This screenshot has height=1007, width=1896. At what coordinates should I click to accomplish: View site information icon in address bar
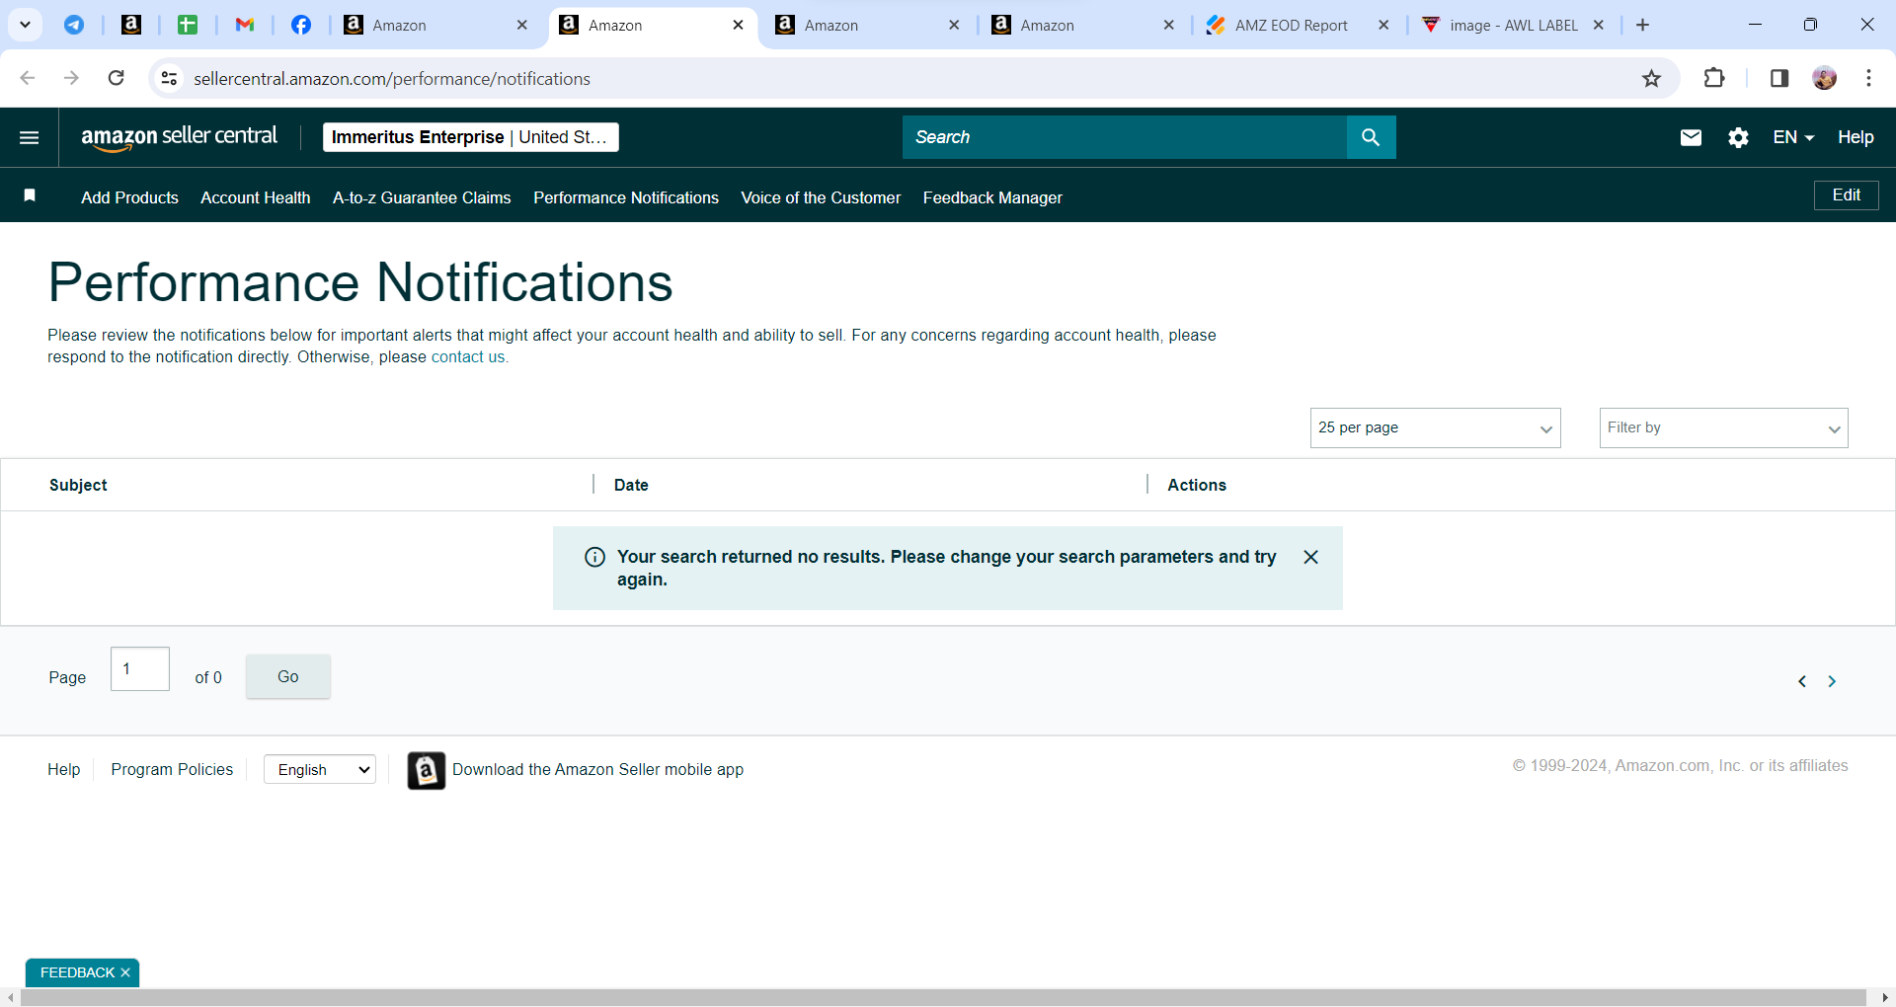click(x=170, y=78)
